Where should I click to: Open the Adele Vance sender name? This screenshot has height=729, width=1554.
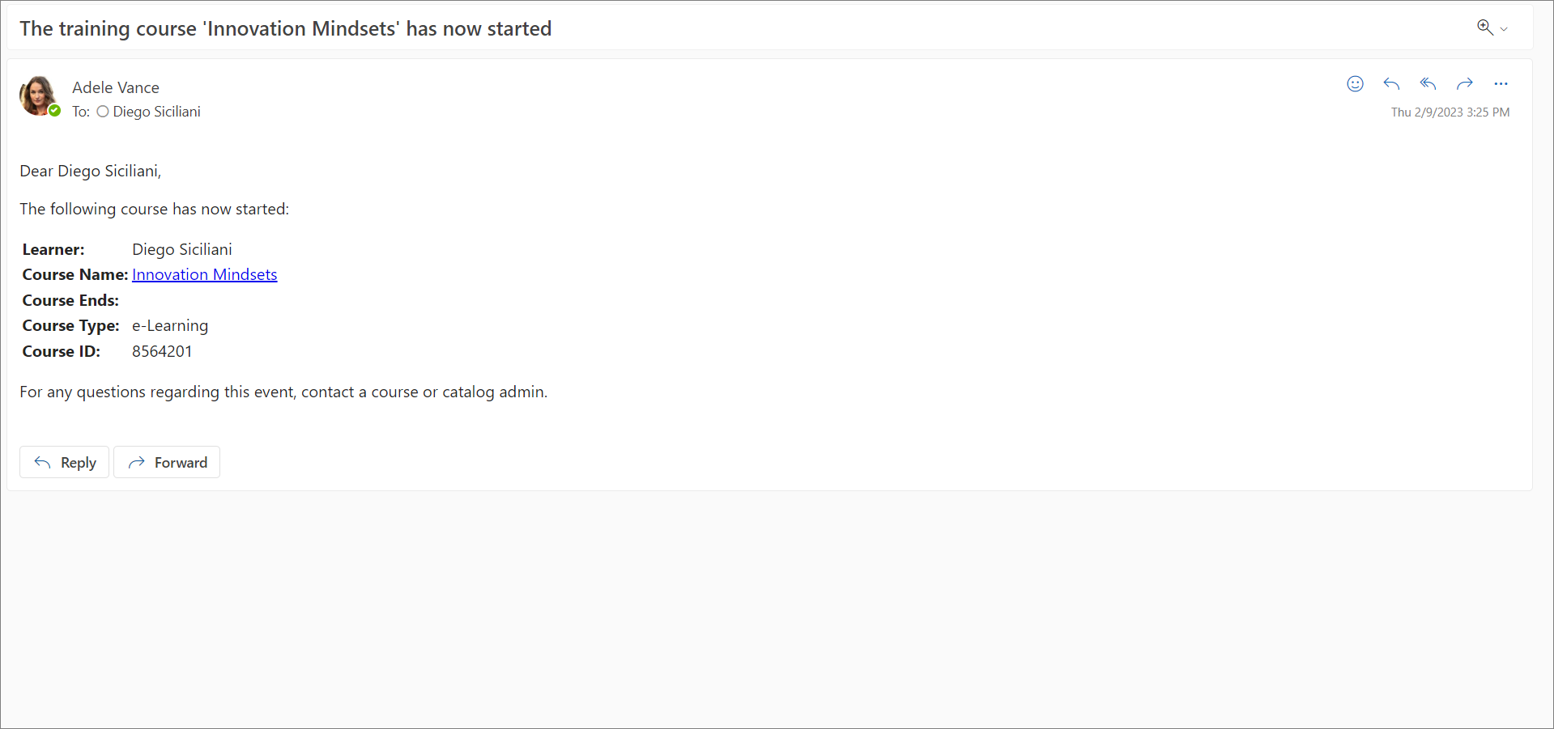[116, 87]
